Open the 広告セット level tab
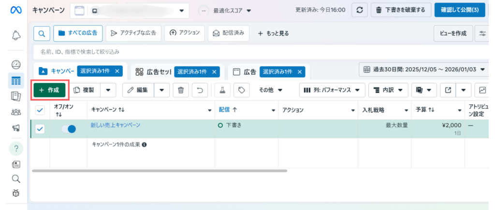The width and height of the screenshot is (495, 210). click(x=153, y=71)
